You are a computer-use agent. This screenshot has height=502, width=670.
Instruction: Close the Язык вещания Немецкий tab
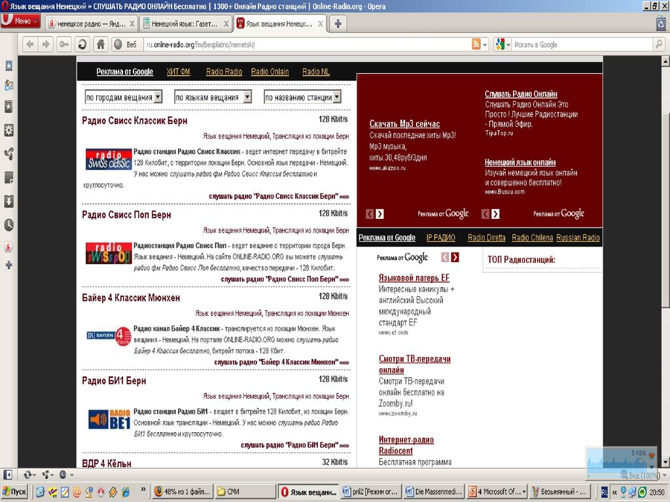click(321, 24)
